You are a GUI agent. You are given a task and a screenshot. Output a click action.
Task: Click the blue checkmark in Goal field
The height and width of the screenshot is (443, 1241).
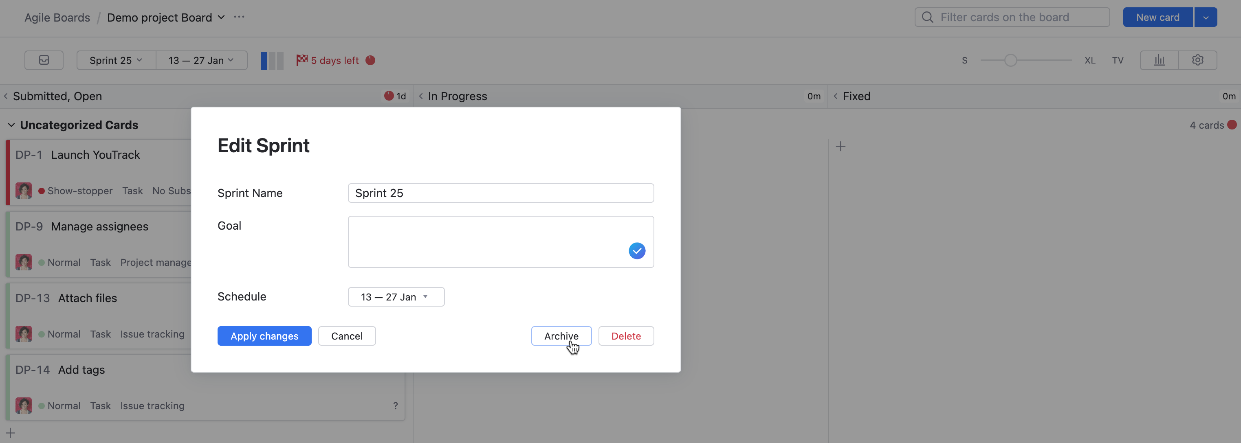click(x=636, y=251)
